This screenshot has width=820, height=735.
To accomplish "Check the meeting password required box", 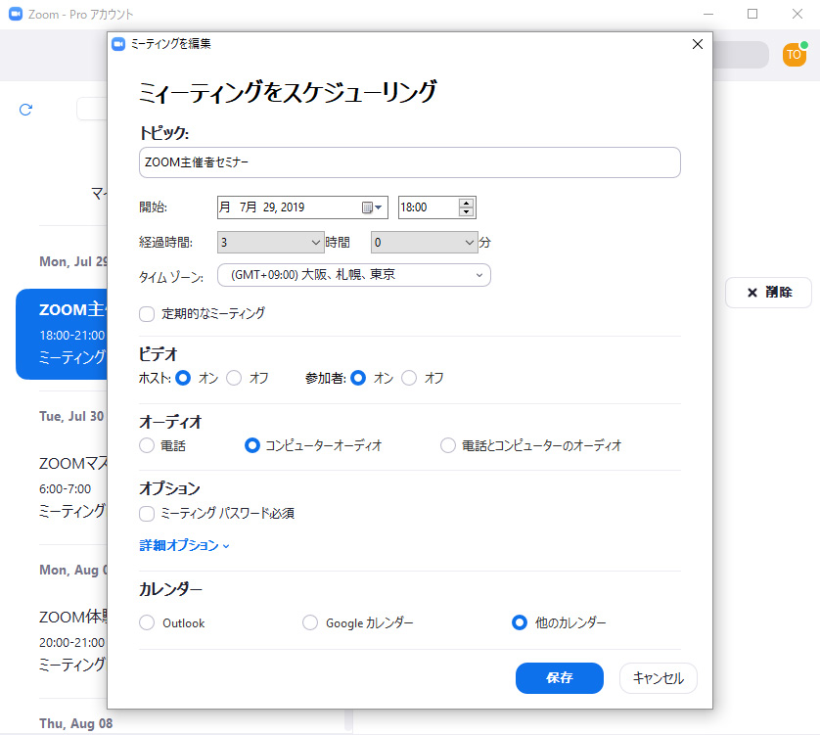I will (147, 513).
